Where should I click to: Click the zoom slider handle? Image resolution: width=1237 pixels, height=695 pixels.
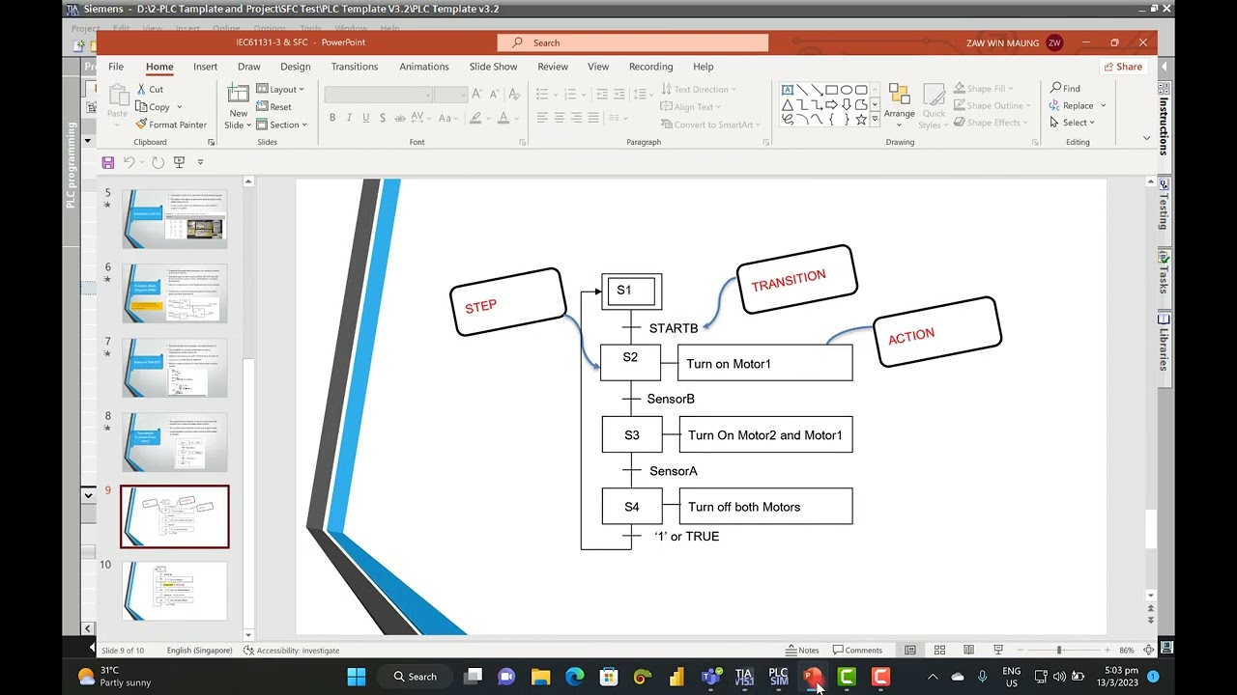pos(1059,650)
